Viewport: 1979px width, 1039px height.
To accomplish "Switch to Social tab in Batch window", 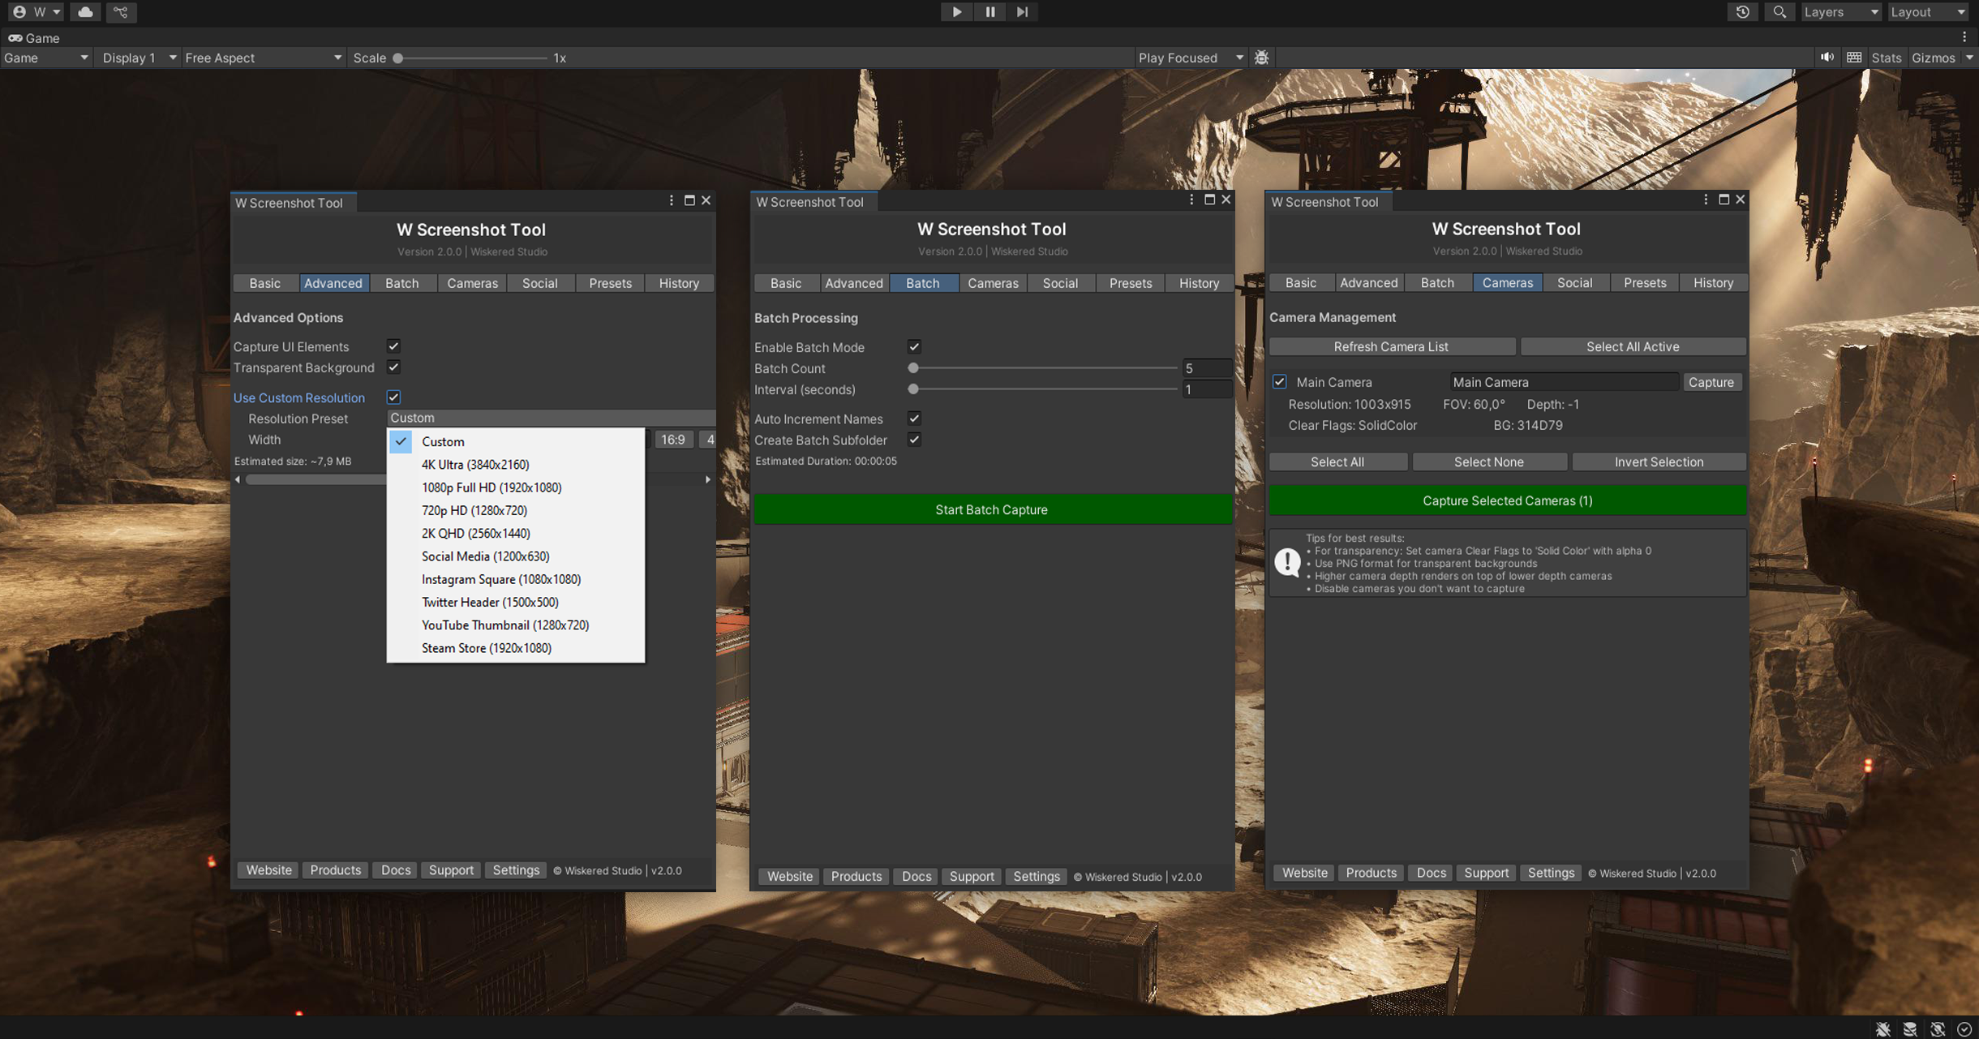I will (x=1059, y=283).
